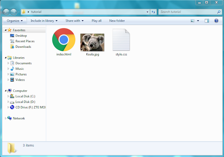
Task: Open the Organize menu
Action: (15, 21)
